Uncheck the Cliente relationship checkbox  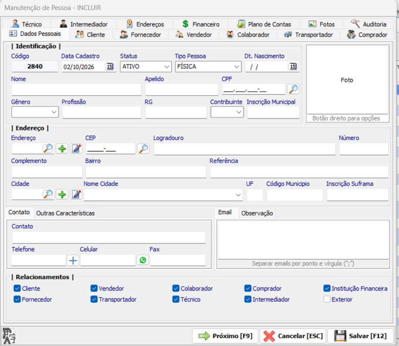(x=17, y=288)
